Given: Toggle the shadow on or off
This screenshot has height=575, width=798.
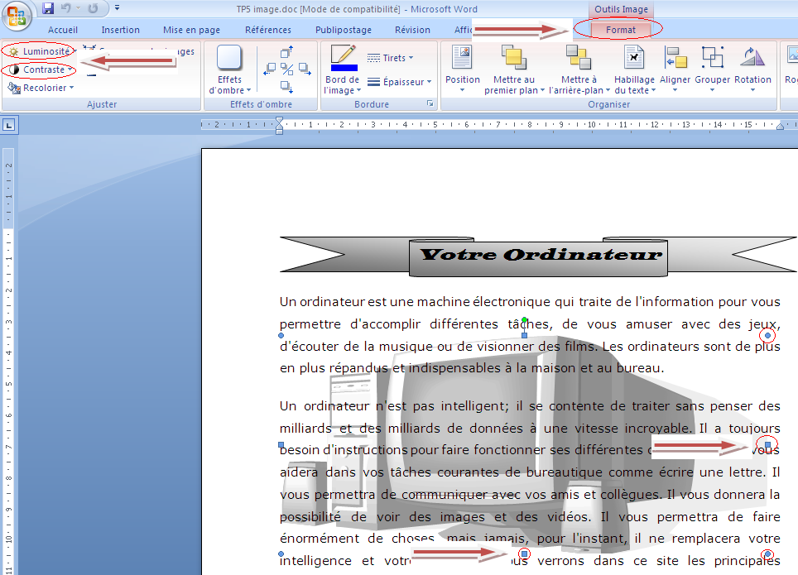Looking at the screenshot, I should click(286, 69).
